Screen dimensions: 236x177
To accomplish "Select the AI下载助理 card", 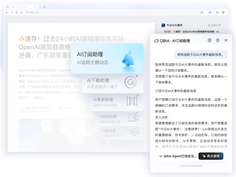I will (x=113, y=83).
